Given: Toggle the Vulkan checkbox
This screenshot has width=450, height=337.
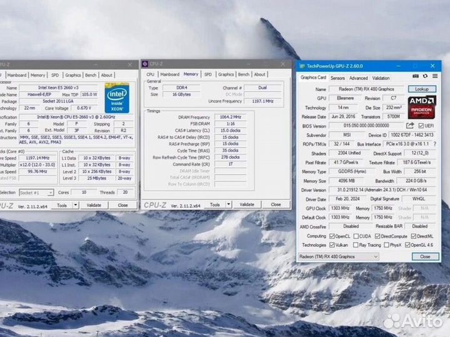Looking at the screenshot, I should [x=331, y=245].
